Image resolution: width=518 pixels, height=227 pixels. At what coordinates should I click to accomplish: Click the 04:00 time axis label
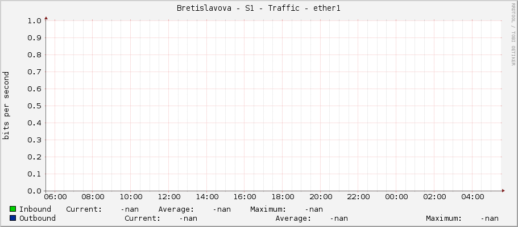tap(473, 197)
